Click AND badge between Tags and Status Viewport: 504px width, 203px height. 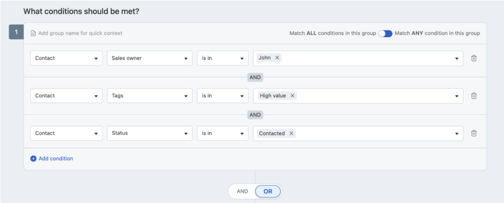[255, 115]
